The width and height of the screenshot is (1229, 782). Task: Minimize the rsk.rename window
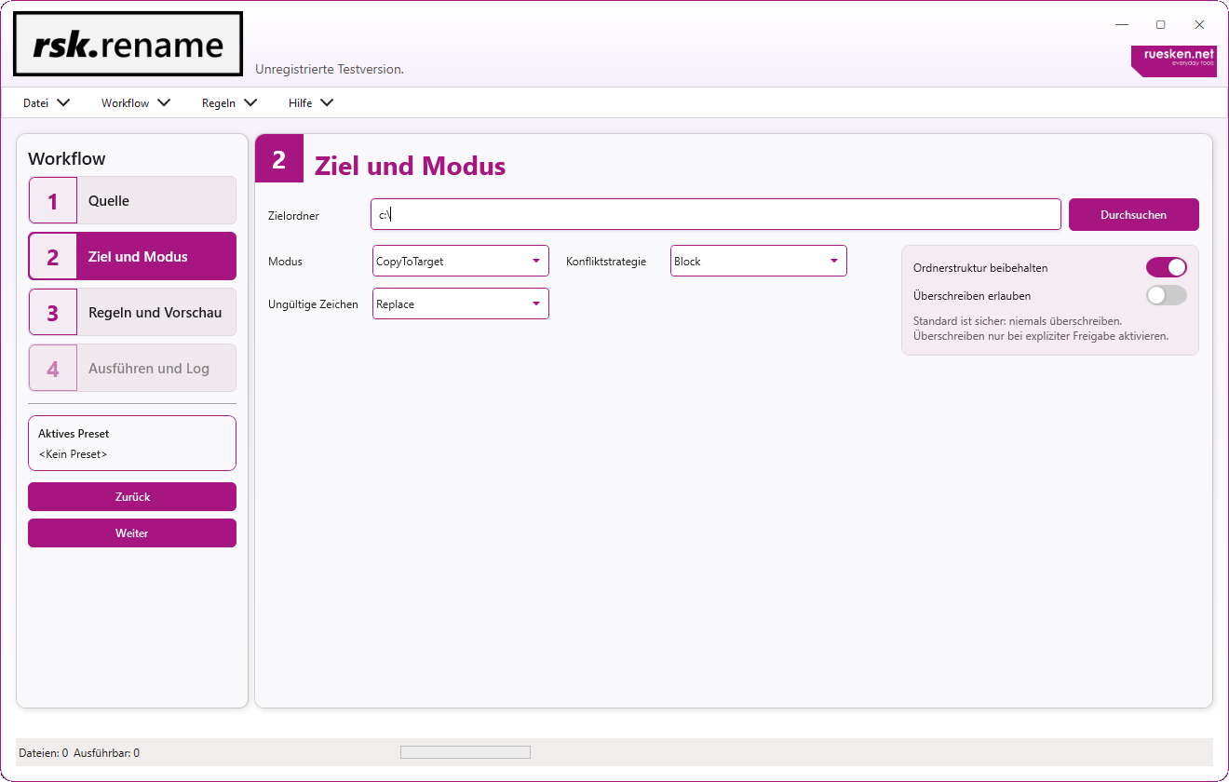point(1122,25)
